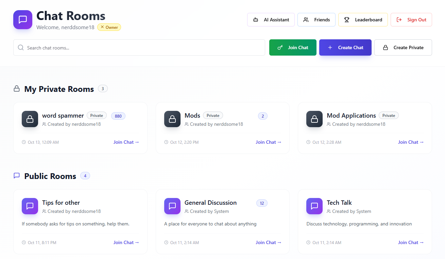This screenshot has height=259, width=445.
Task: Click the Owner badge next to username
Action: pos(109,27)
